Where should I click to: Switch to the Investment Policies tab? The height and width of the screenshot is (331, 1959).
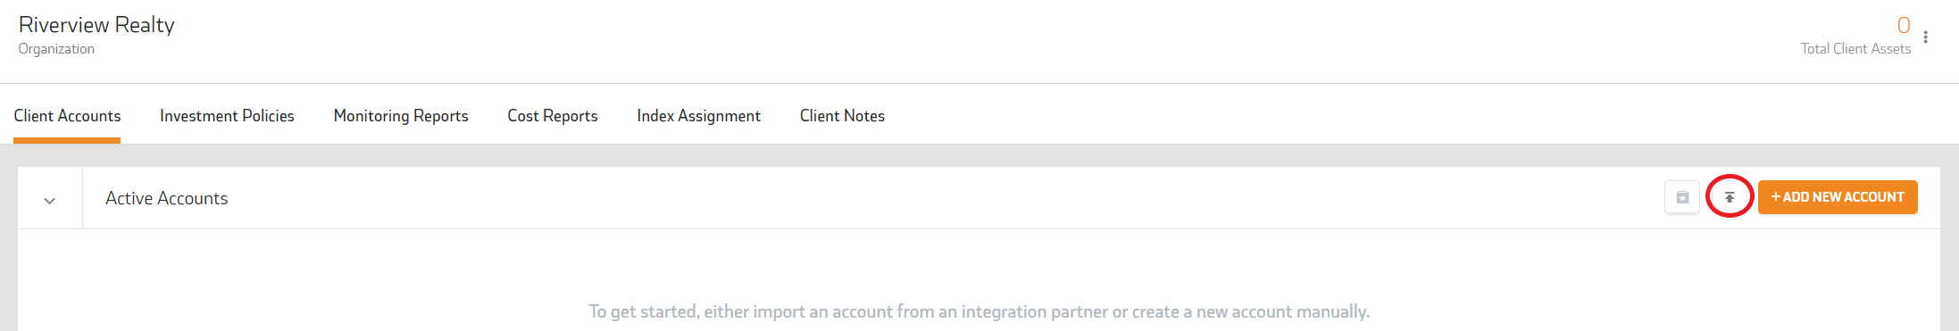tap(227, 116)
